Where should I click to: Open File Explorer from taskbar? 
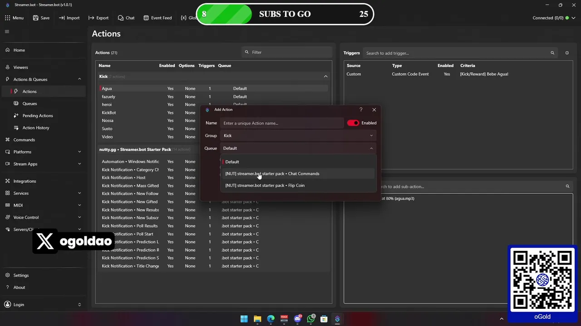pyautogui.click(x=257, y=319)
